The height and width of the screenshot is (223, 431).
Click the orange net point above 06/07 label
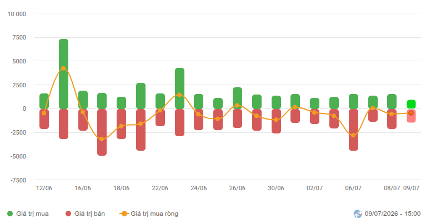click(x=353, y=135)
